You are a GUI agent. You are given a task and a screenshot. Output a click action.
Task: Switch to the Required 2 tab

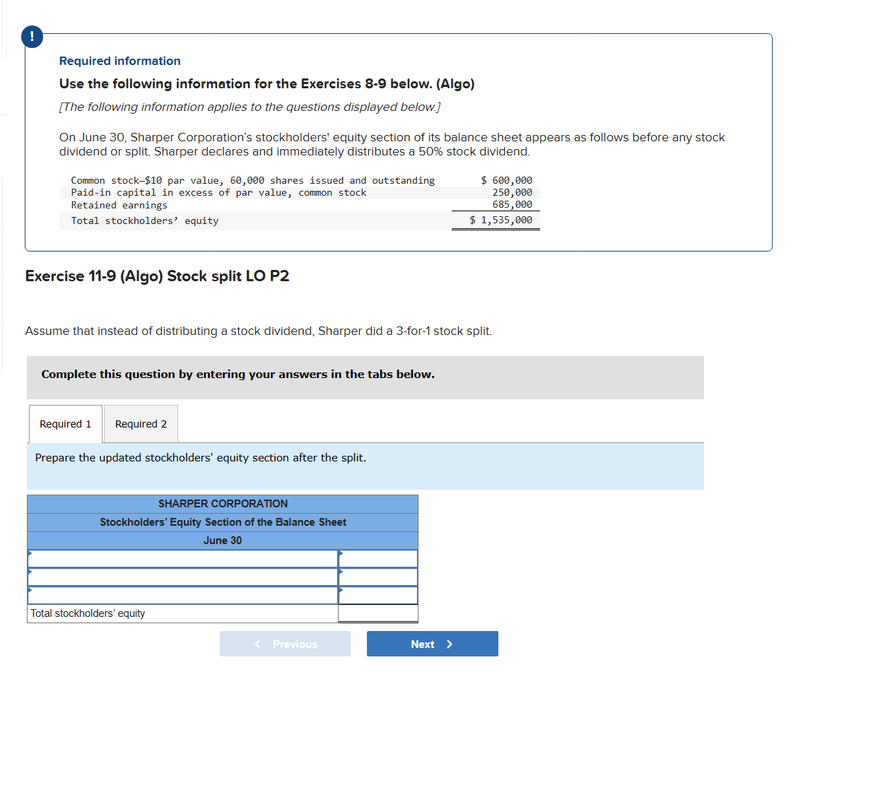tap(141, 423)
